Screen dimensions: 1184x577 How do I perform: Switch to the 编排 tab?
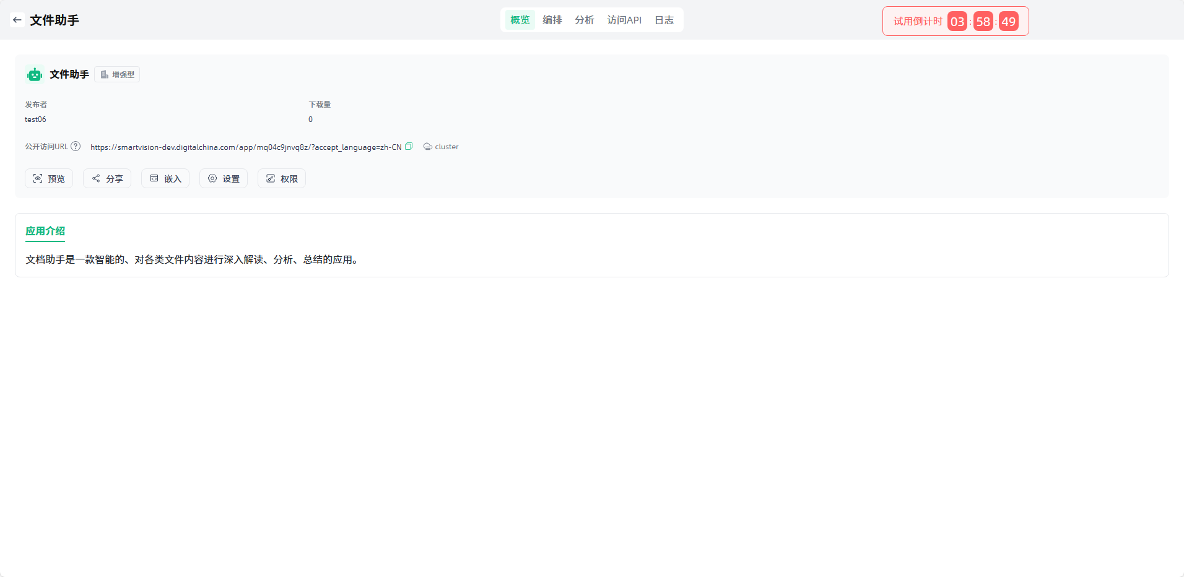coord(552,20)
